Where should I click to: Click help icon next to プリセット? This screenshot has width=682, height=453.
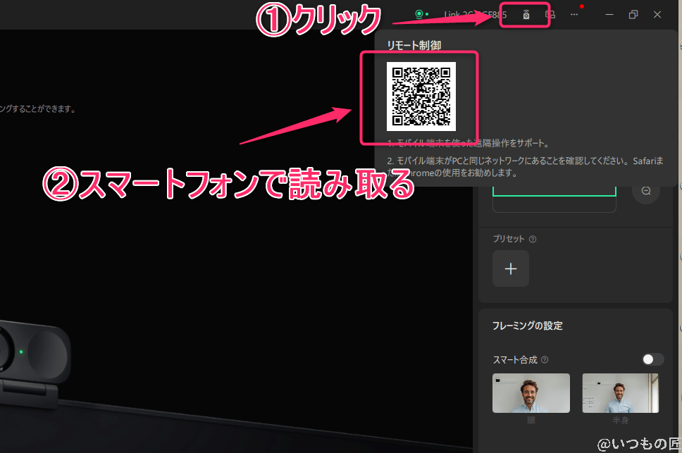pyautogui.click(x=533, y=239)
